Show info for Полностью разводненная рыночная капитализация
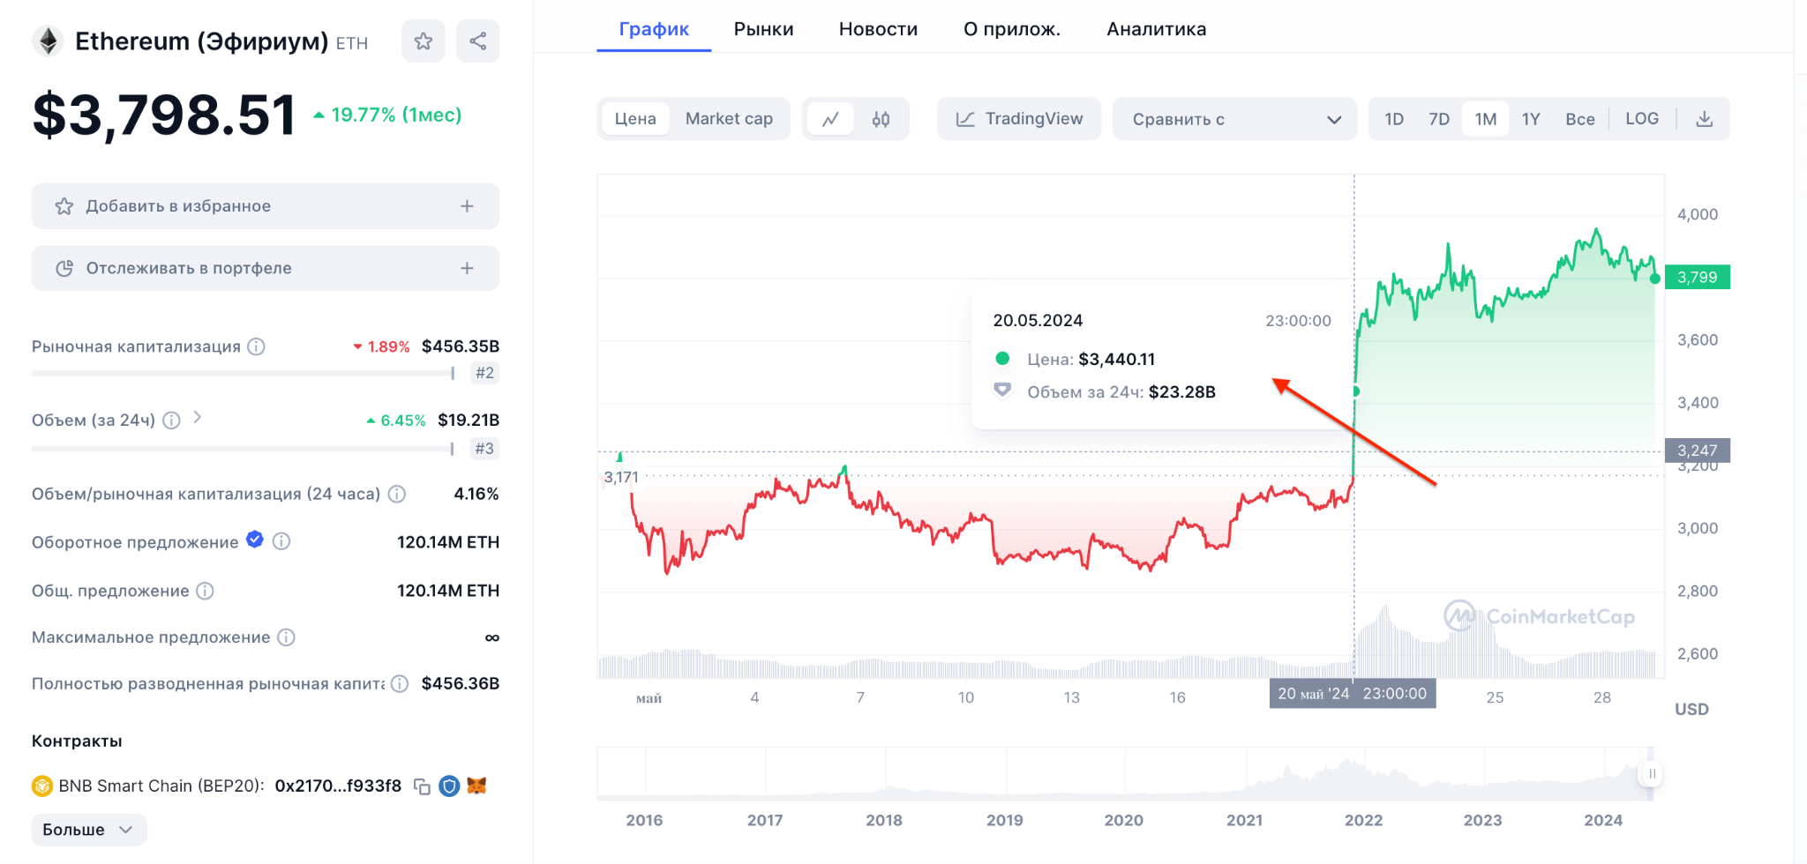1807x864 pixels. (400, 683)
